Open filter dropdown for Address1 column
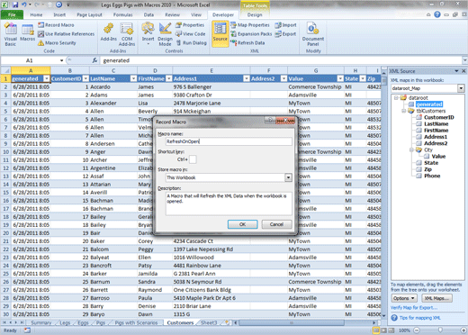This screenshot has width=468, height=335. (x=247, y=78)
